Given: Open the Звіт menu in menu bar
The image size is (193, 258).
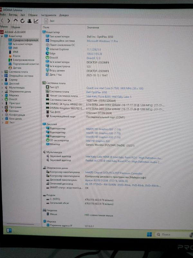Looking at the screenshot, I should click(x=23, y=15).
